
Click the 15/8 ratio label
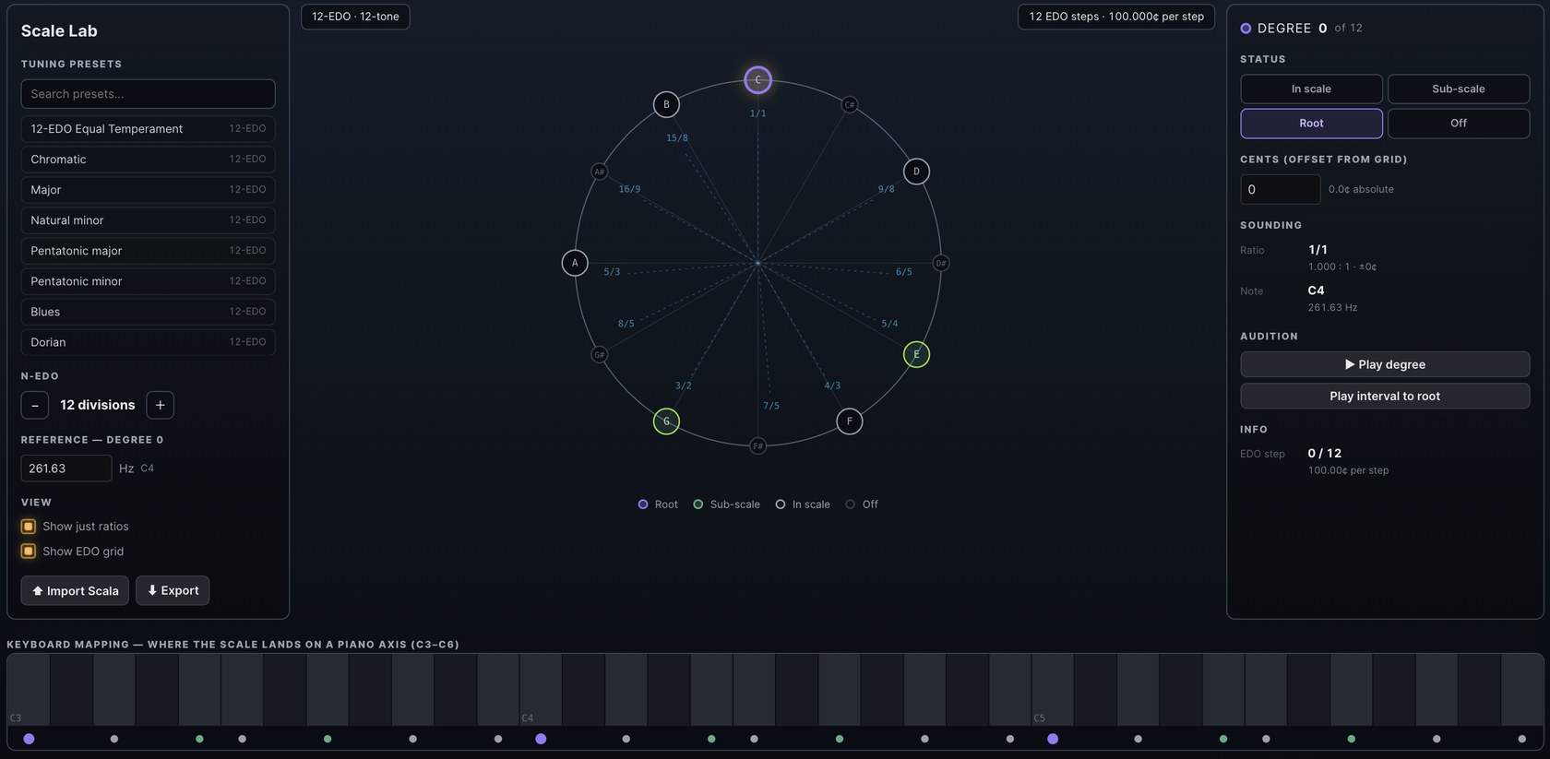pos(677,138)
